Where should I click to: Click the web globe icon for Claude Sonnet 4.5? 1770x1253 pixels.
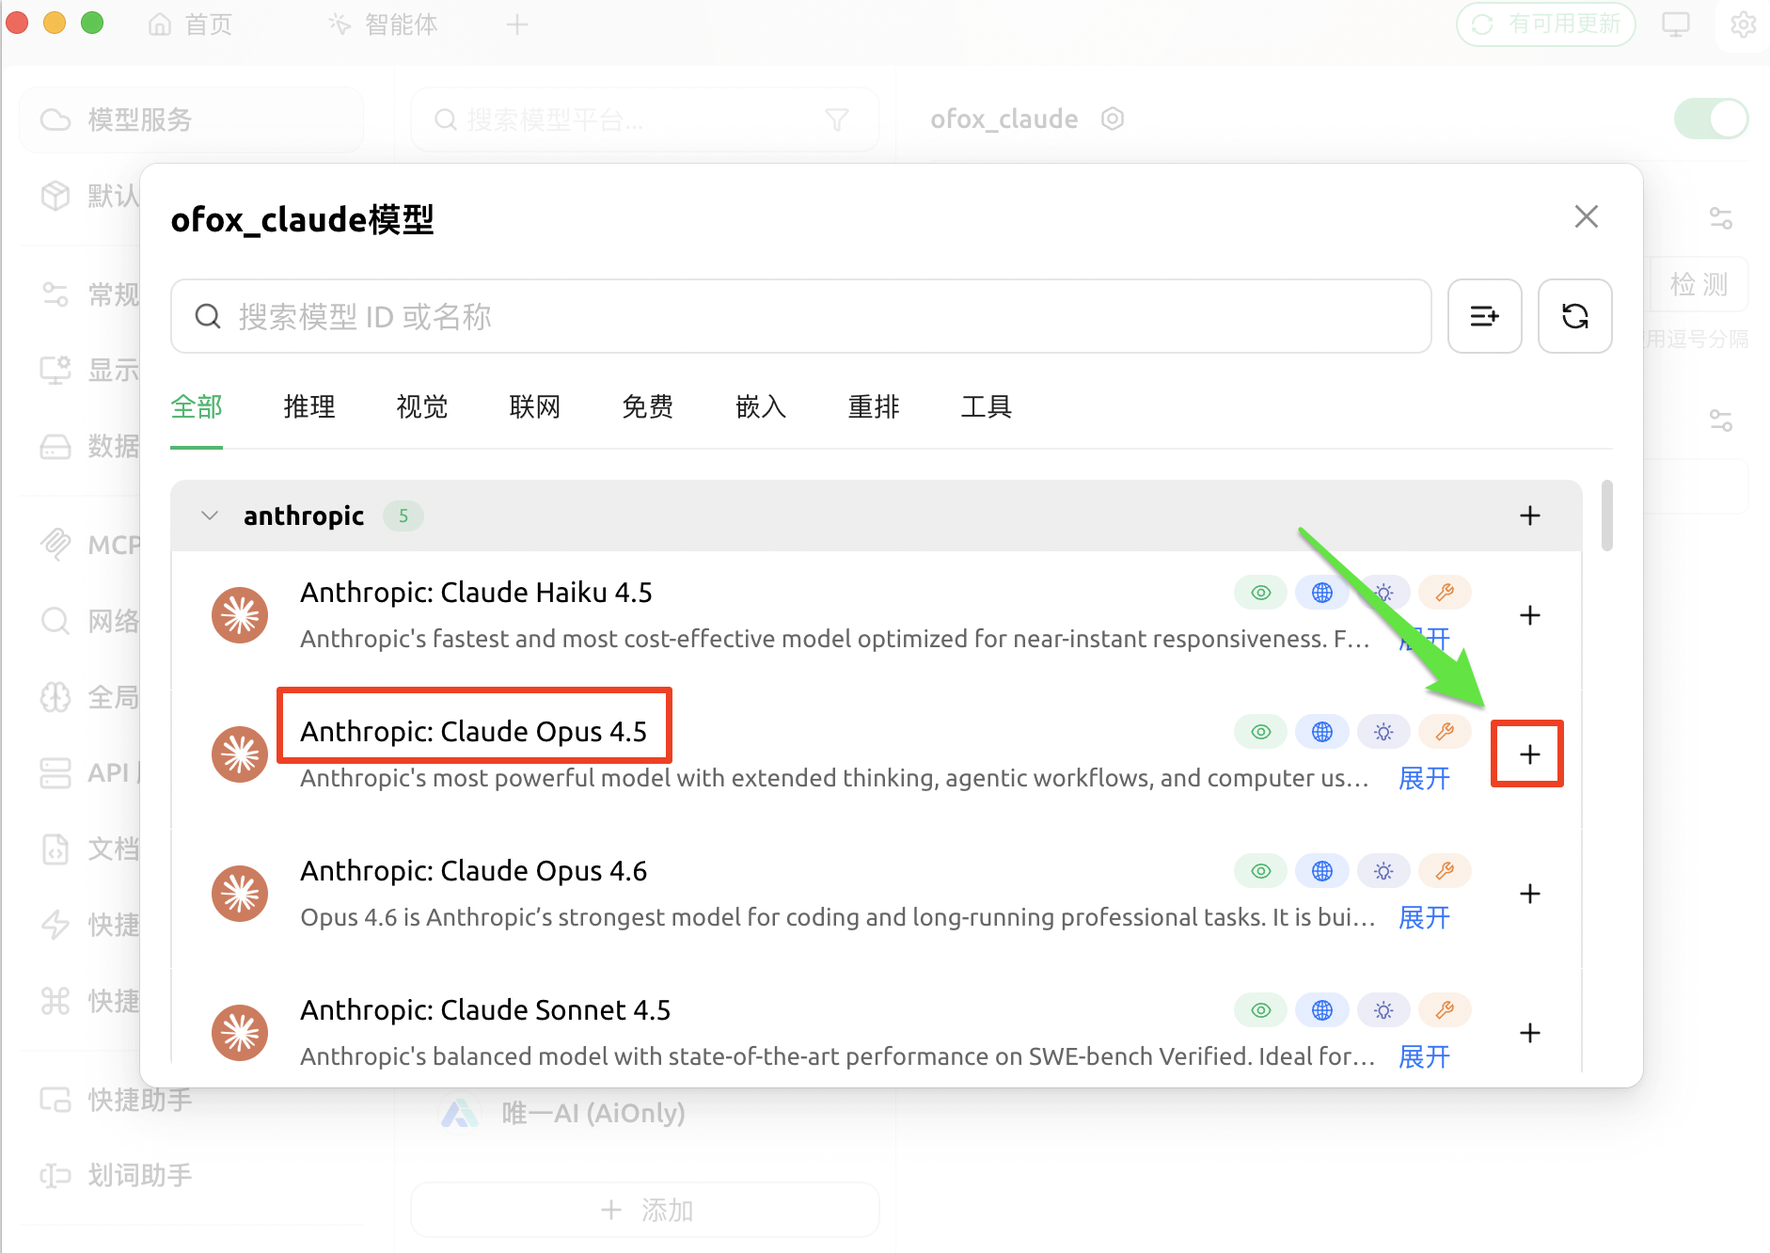tap(1321, 1010)
